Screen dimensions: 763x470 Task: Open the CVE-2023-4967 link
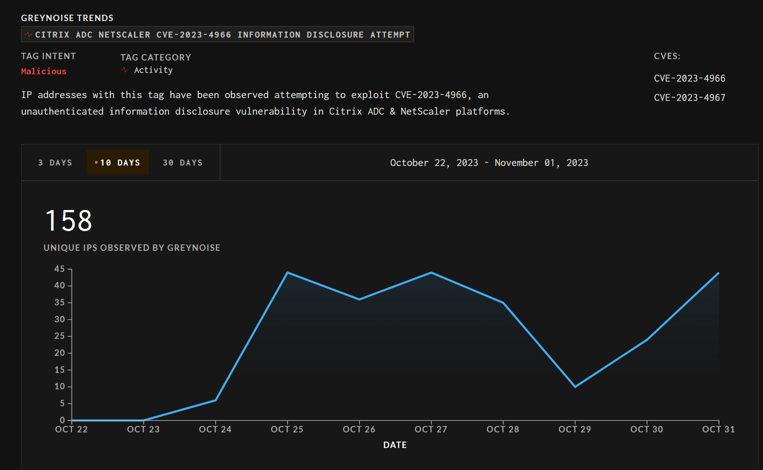click(689, 98)
